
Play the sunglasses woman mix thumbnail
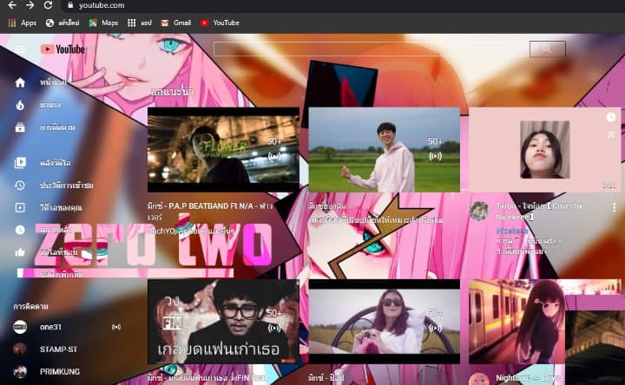pos(385,322)
